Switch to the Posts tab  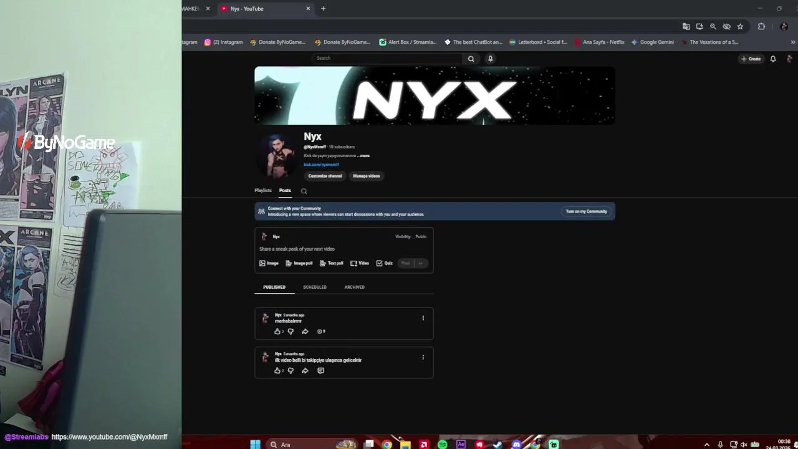coord(285,190)
